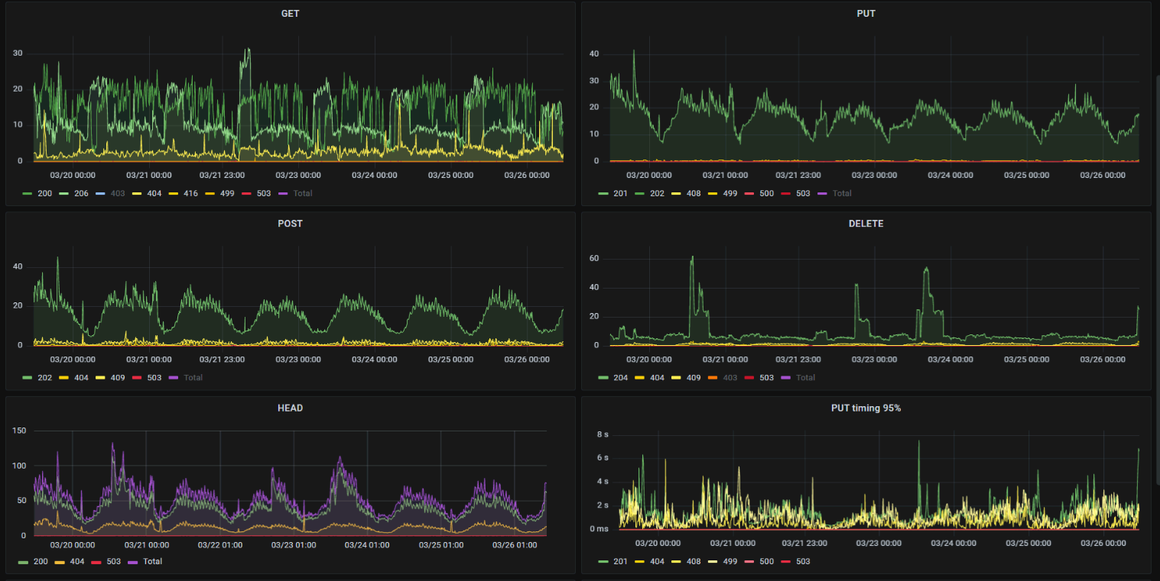
Task: Toggle the 202 series in PUT legend
Action: tap(657, 193)
